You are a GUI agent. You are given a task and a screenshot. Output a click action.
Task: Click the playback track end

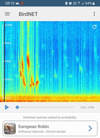pos(73,107)
